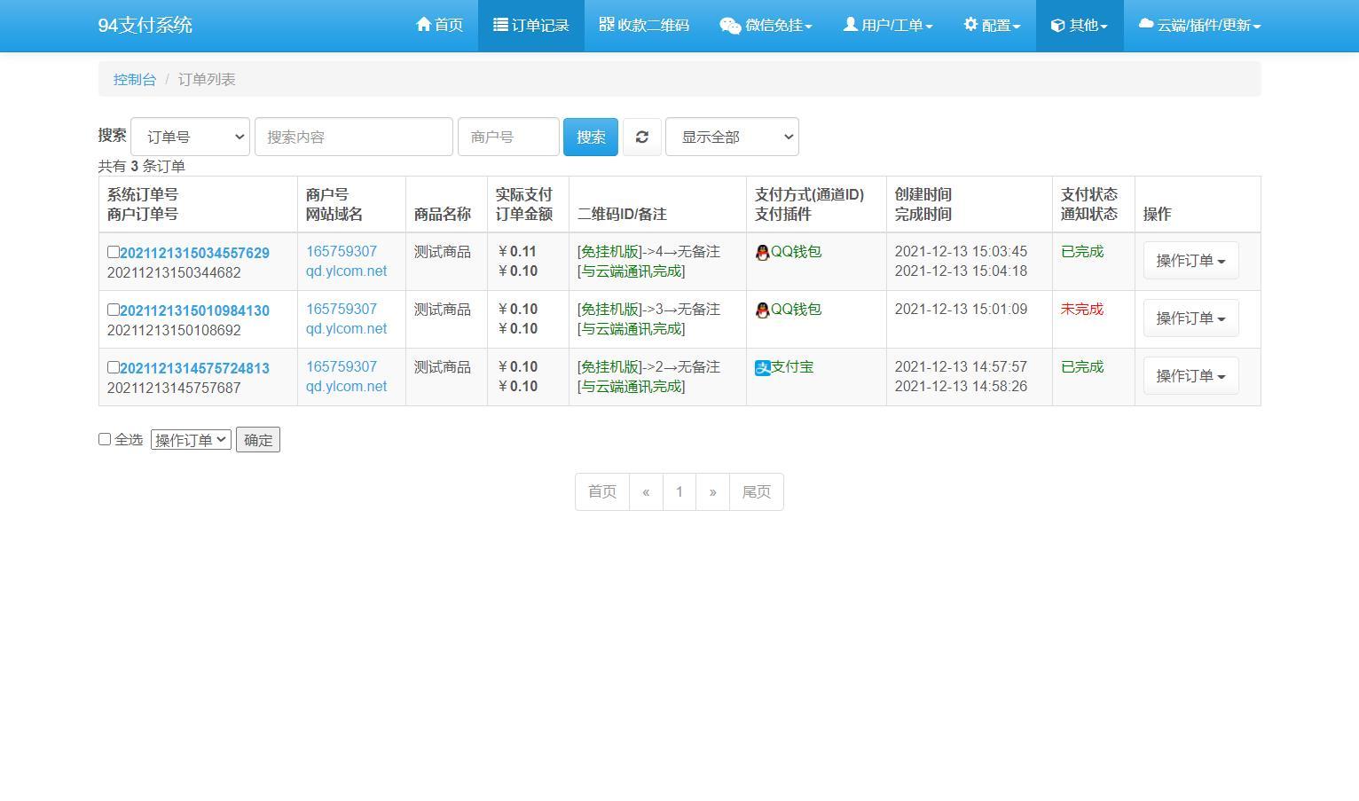Viewport: 1359px width, 801px height.
Task: Click the QQ钱包 penguin icon on the first order
Action: tap(762, 252)
